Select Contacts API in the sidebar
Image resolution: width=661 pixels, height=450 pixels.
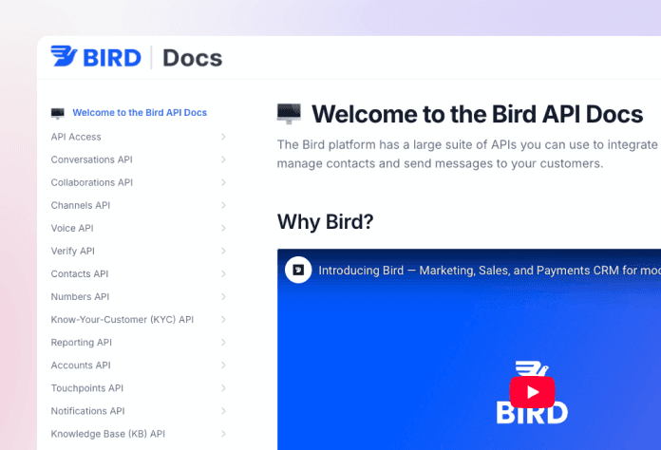(x=80, y=273)
